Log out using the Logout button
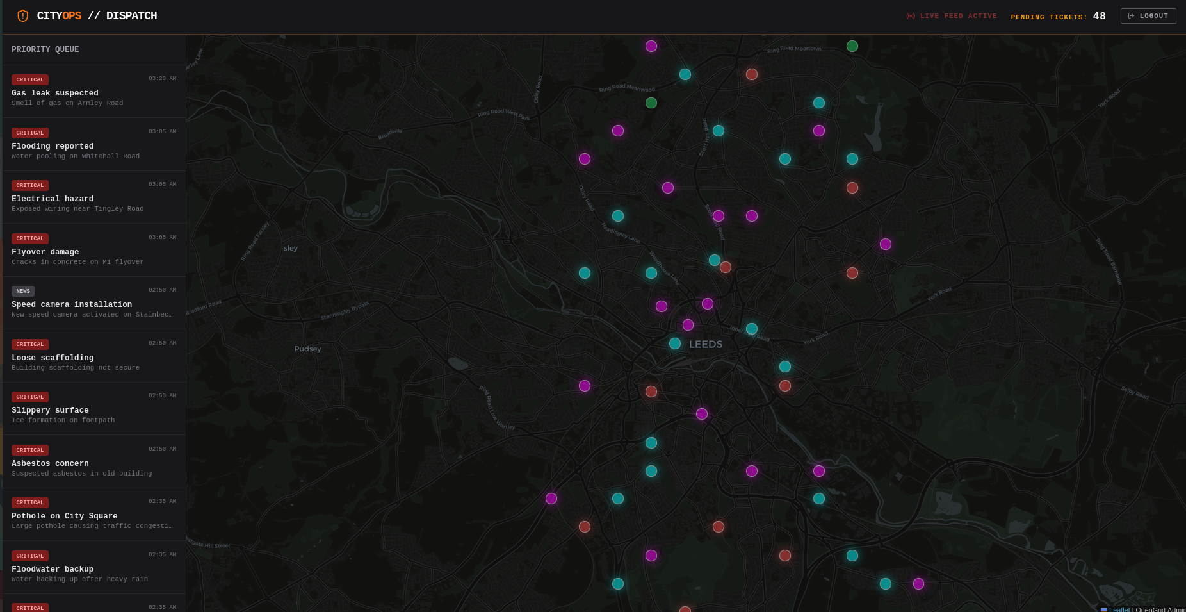This screenshot has height=612, width=1186. click(1148, 16)
